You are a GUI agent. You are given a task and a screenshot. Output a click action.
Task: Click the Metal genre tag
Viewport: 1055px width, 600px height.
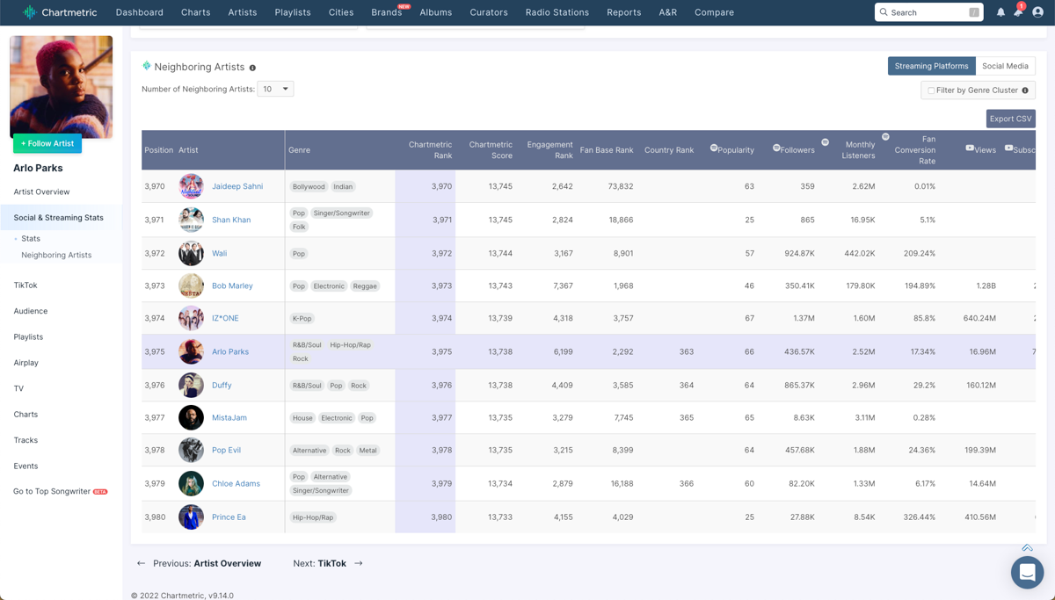click(x=367, y=450)
